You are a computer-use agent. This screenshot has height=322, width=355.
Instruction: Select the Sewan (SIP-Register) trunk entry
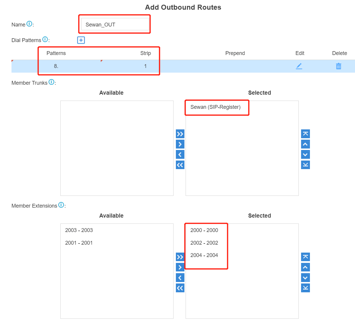[x=215, y=107]
